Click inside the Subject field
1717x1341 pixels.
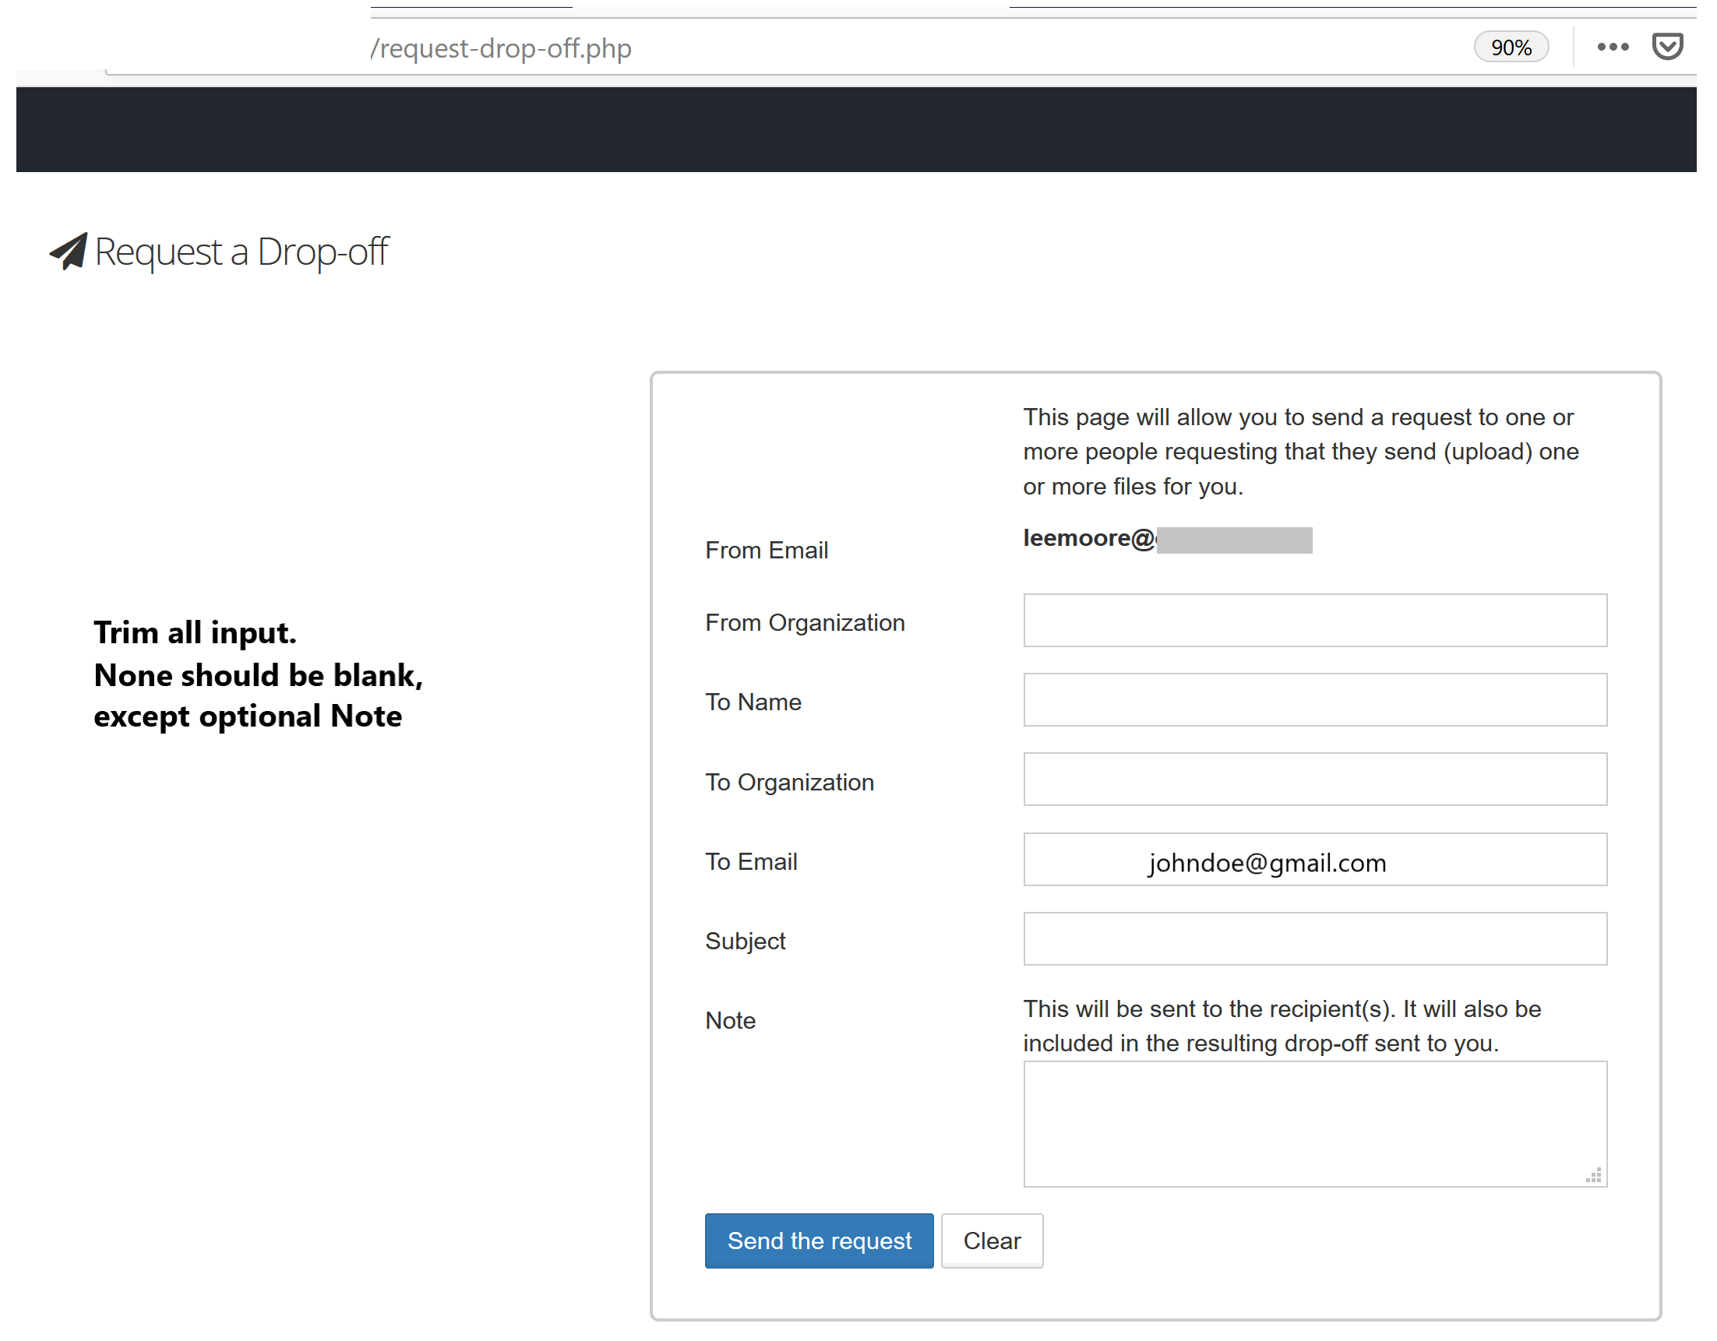coord(1313,938)
